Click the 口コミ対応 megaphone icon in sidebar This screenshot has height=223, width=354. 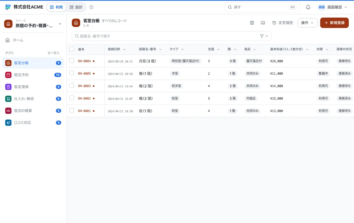pyautogui.click(x=8, y=122)
